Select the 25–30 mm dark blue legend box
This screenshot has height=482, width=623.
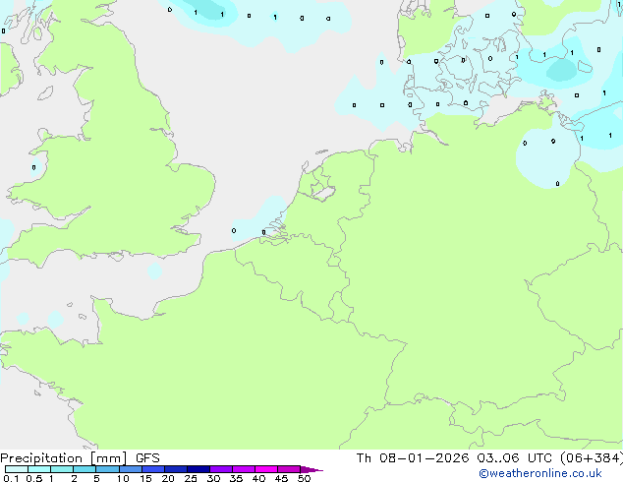tap(198, 469)
